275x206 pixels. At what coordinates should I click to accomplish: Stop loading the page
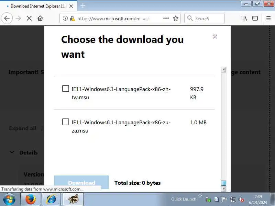pos(29,18)
